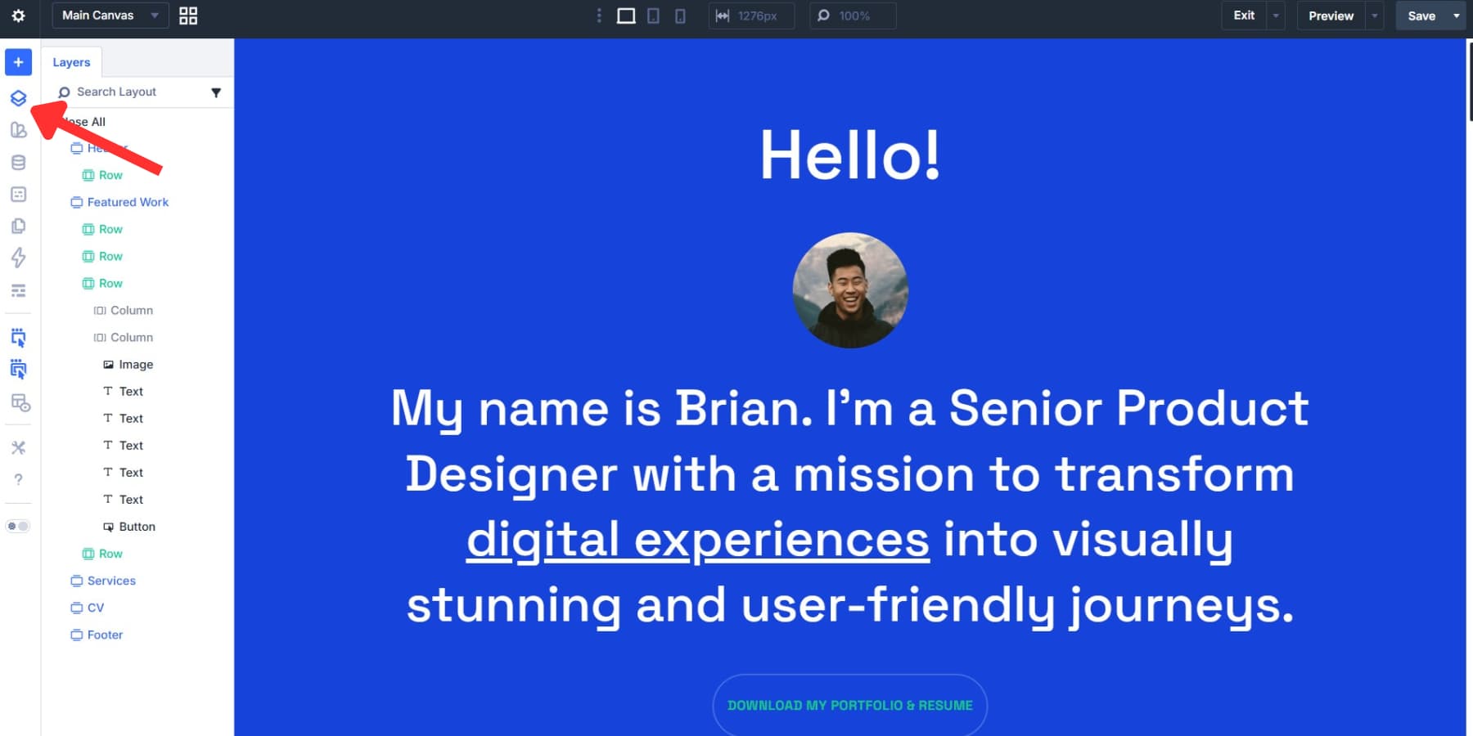The width and height of the screenshot is (1473, 736).
Task: Open the design library icon in sidebar
Action: point(18,129)
